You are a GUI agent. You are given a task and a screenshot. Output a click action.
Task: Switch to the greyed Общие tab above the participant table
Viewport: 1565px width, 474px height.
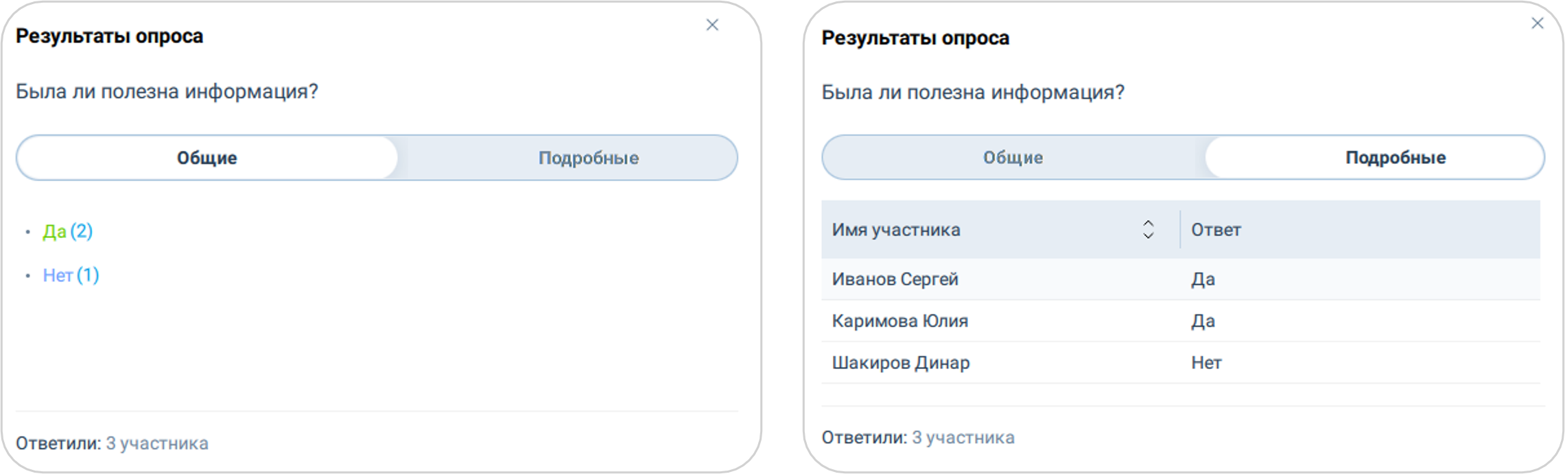point(1013,158)
